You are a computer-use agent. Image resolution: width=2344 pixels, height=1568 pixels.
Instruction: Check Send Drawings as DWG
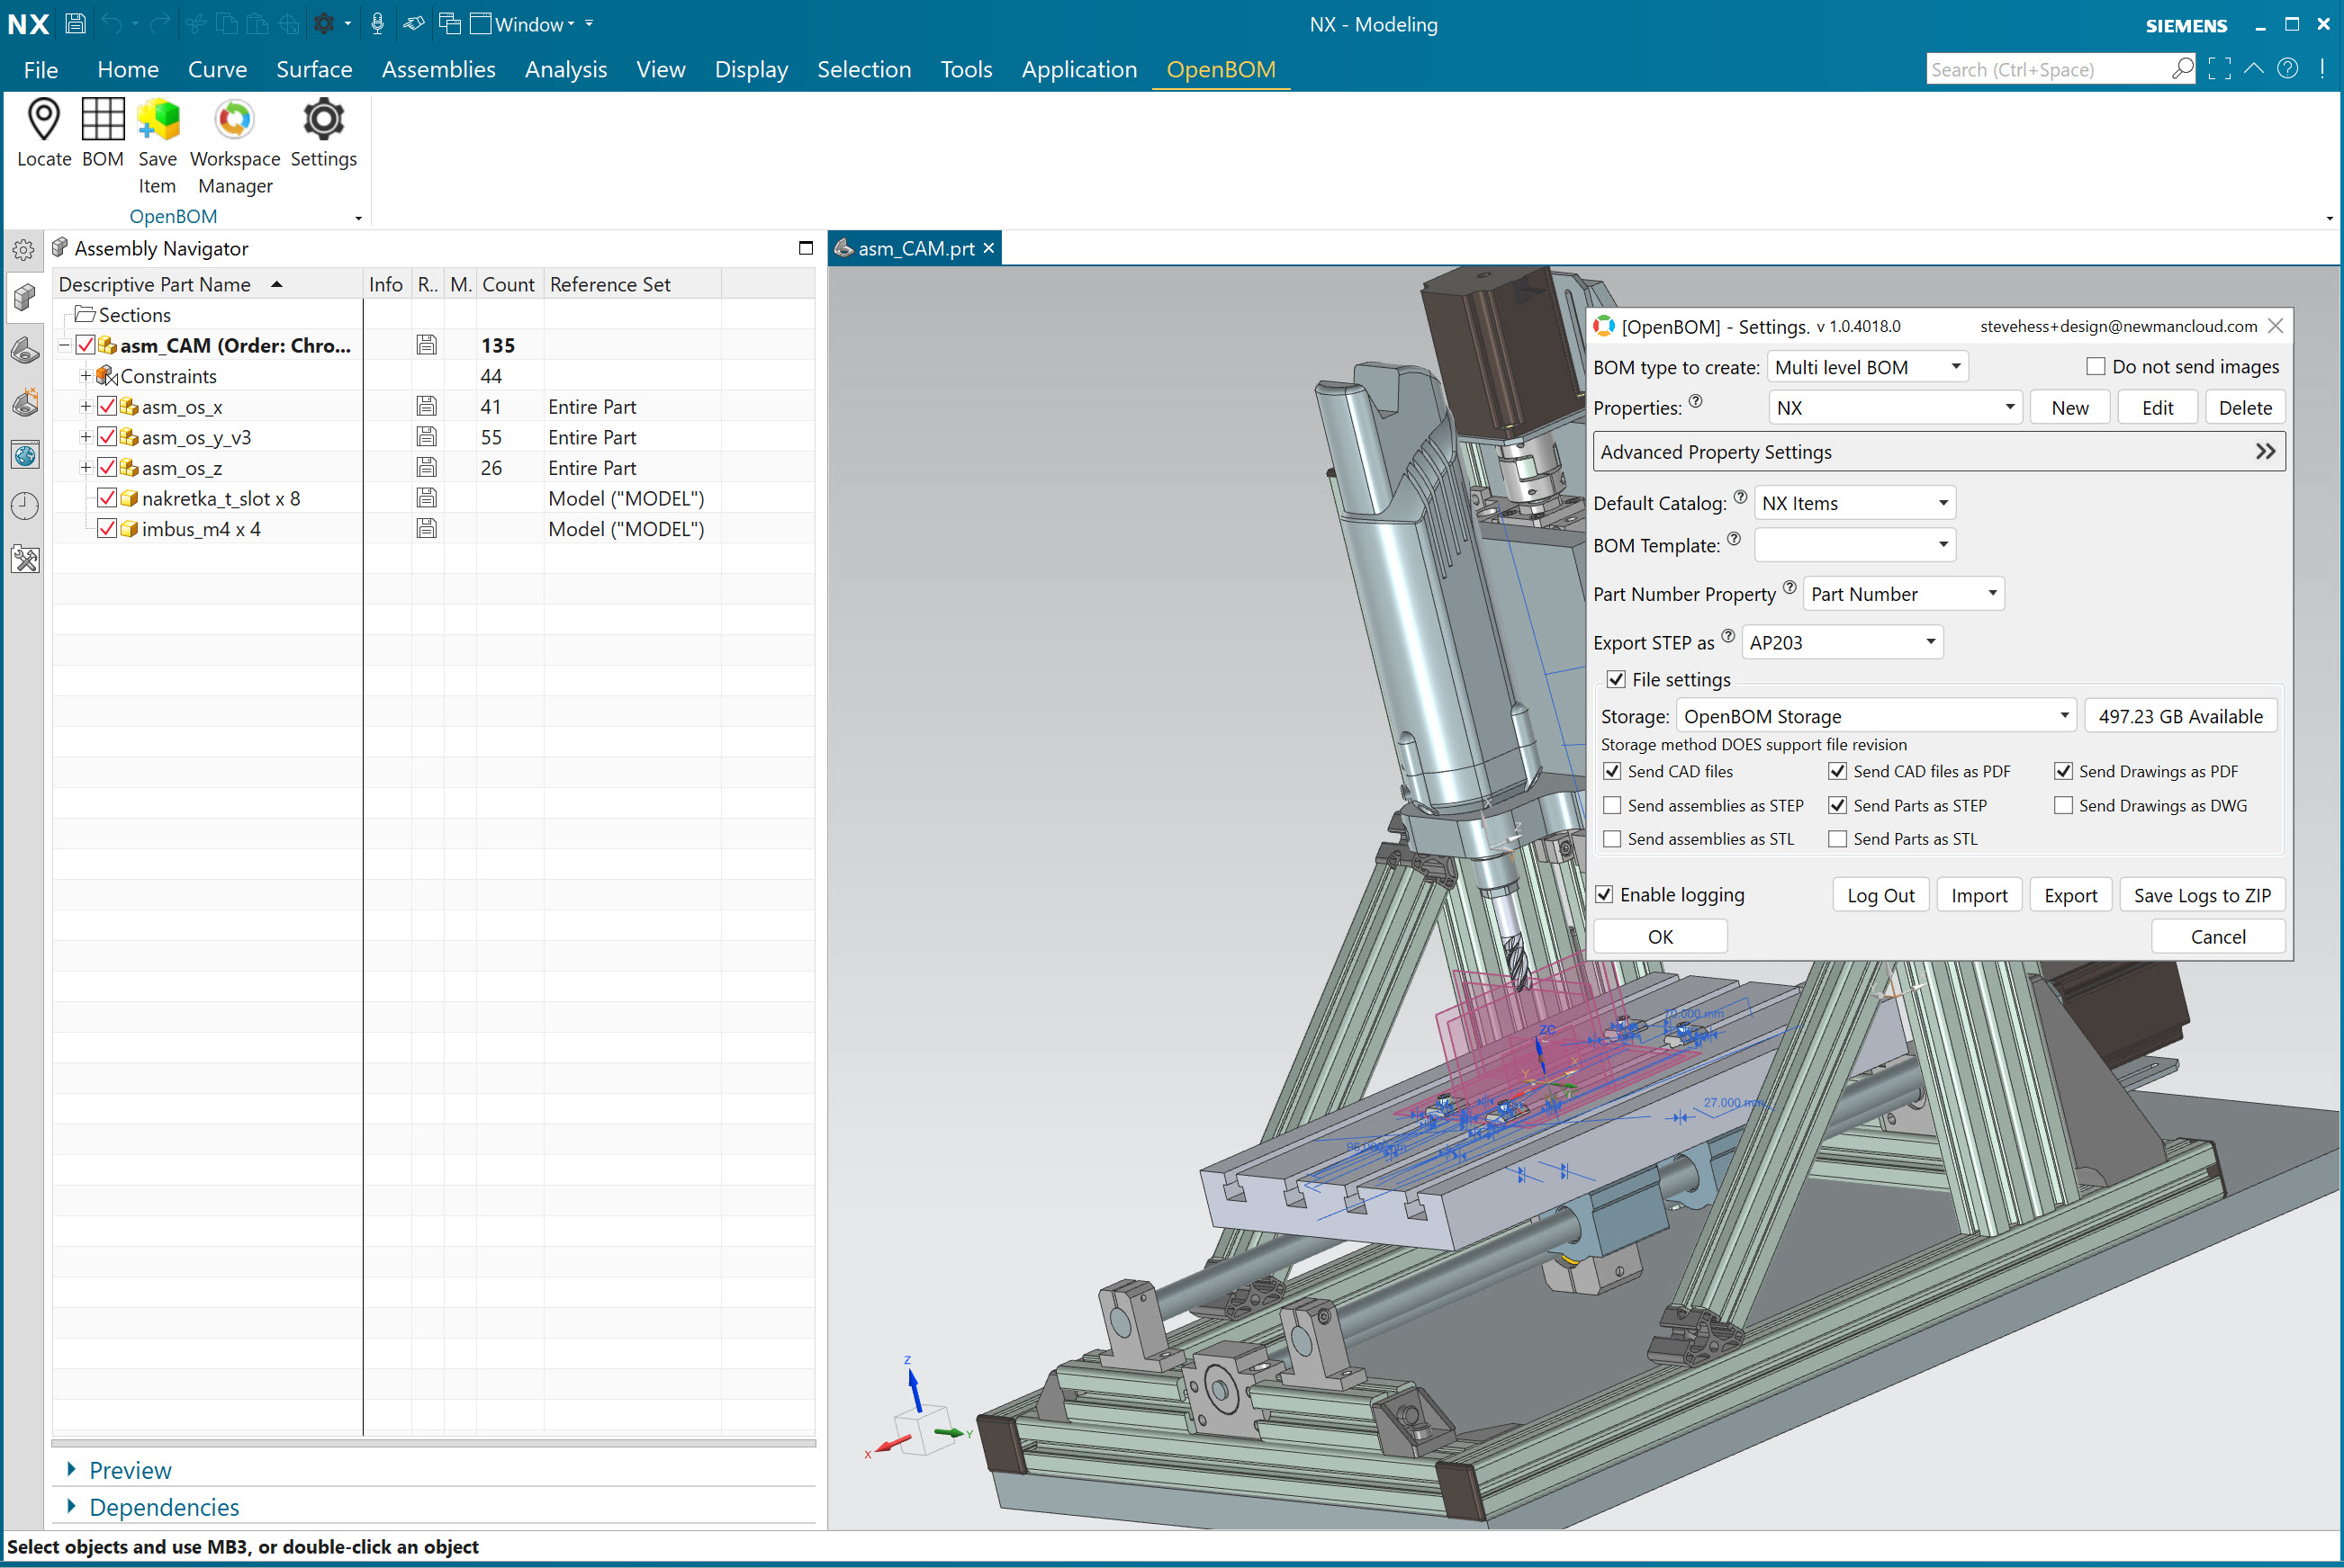point(2063,805)
